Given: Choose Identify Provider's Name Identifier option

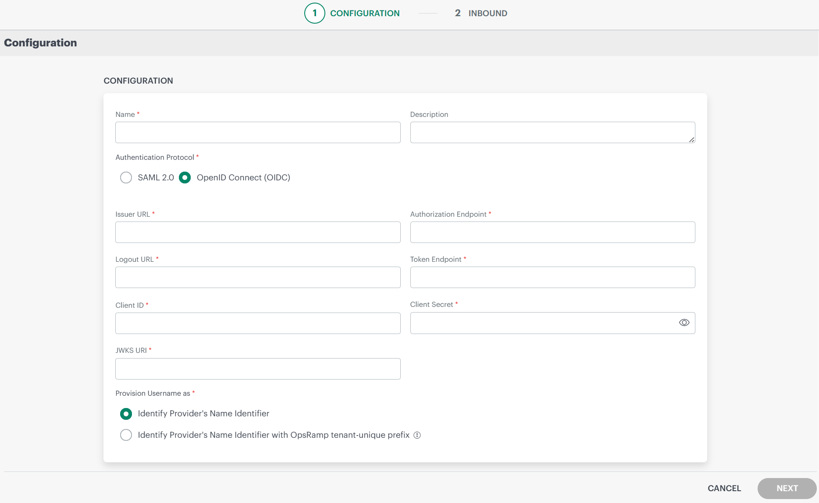Looking at the screenshot, I should click(126, 414).
